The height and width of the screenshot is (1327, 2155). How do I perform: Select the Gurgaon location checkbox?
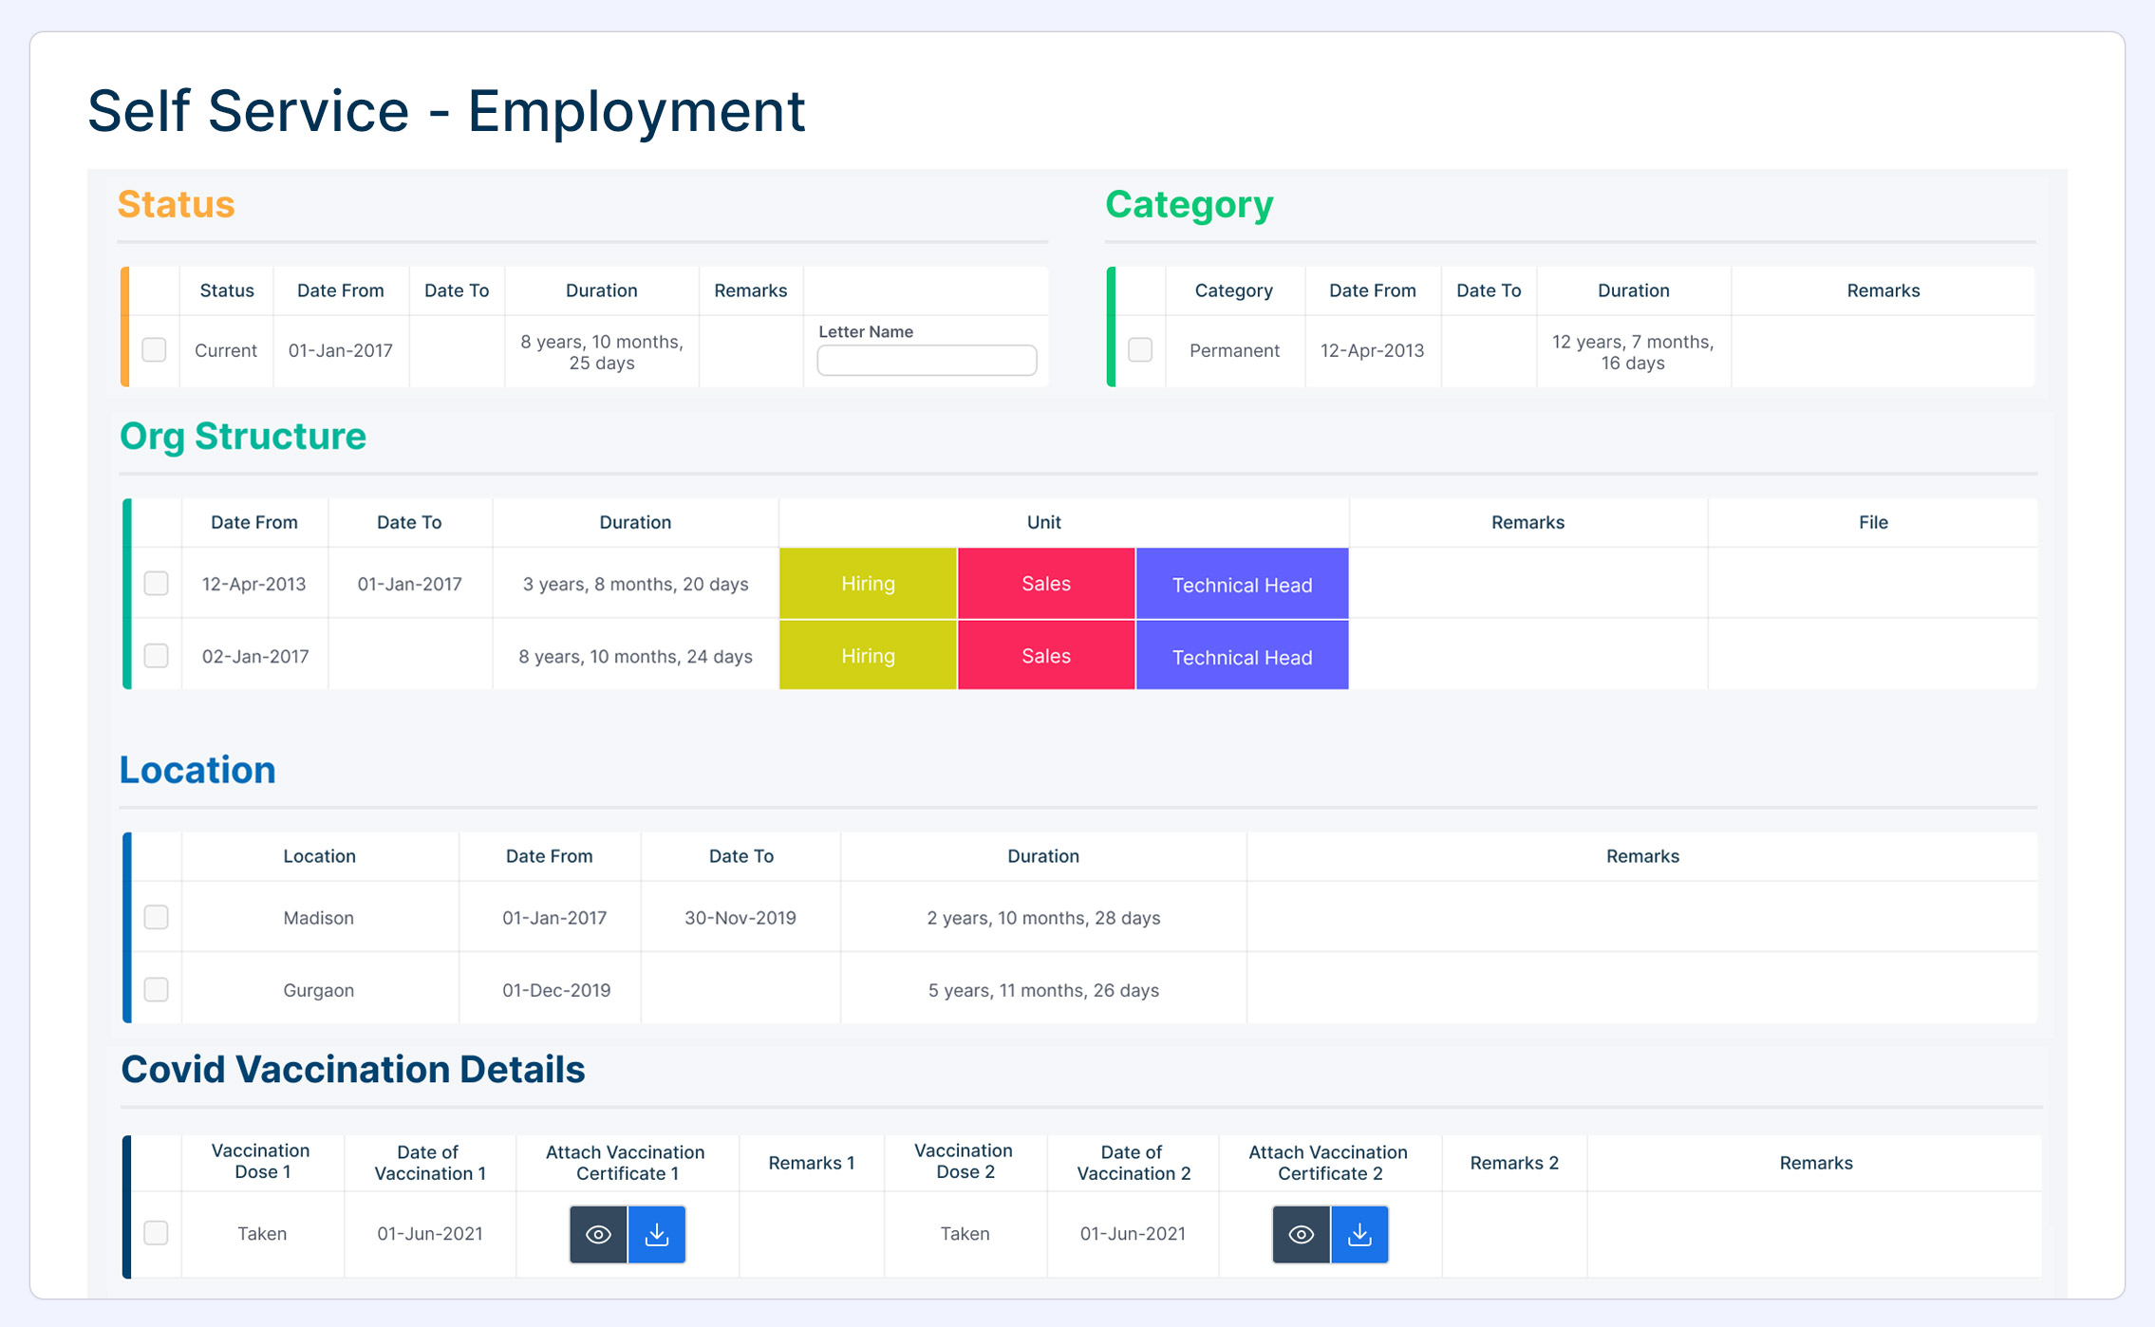click(x=156, y=989)
